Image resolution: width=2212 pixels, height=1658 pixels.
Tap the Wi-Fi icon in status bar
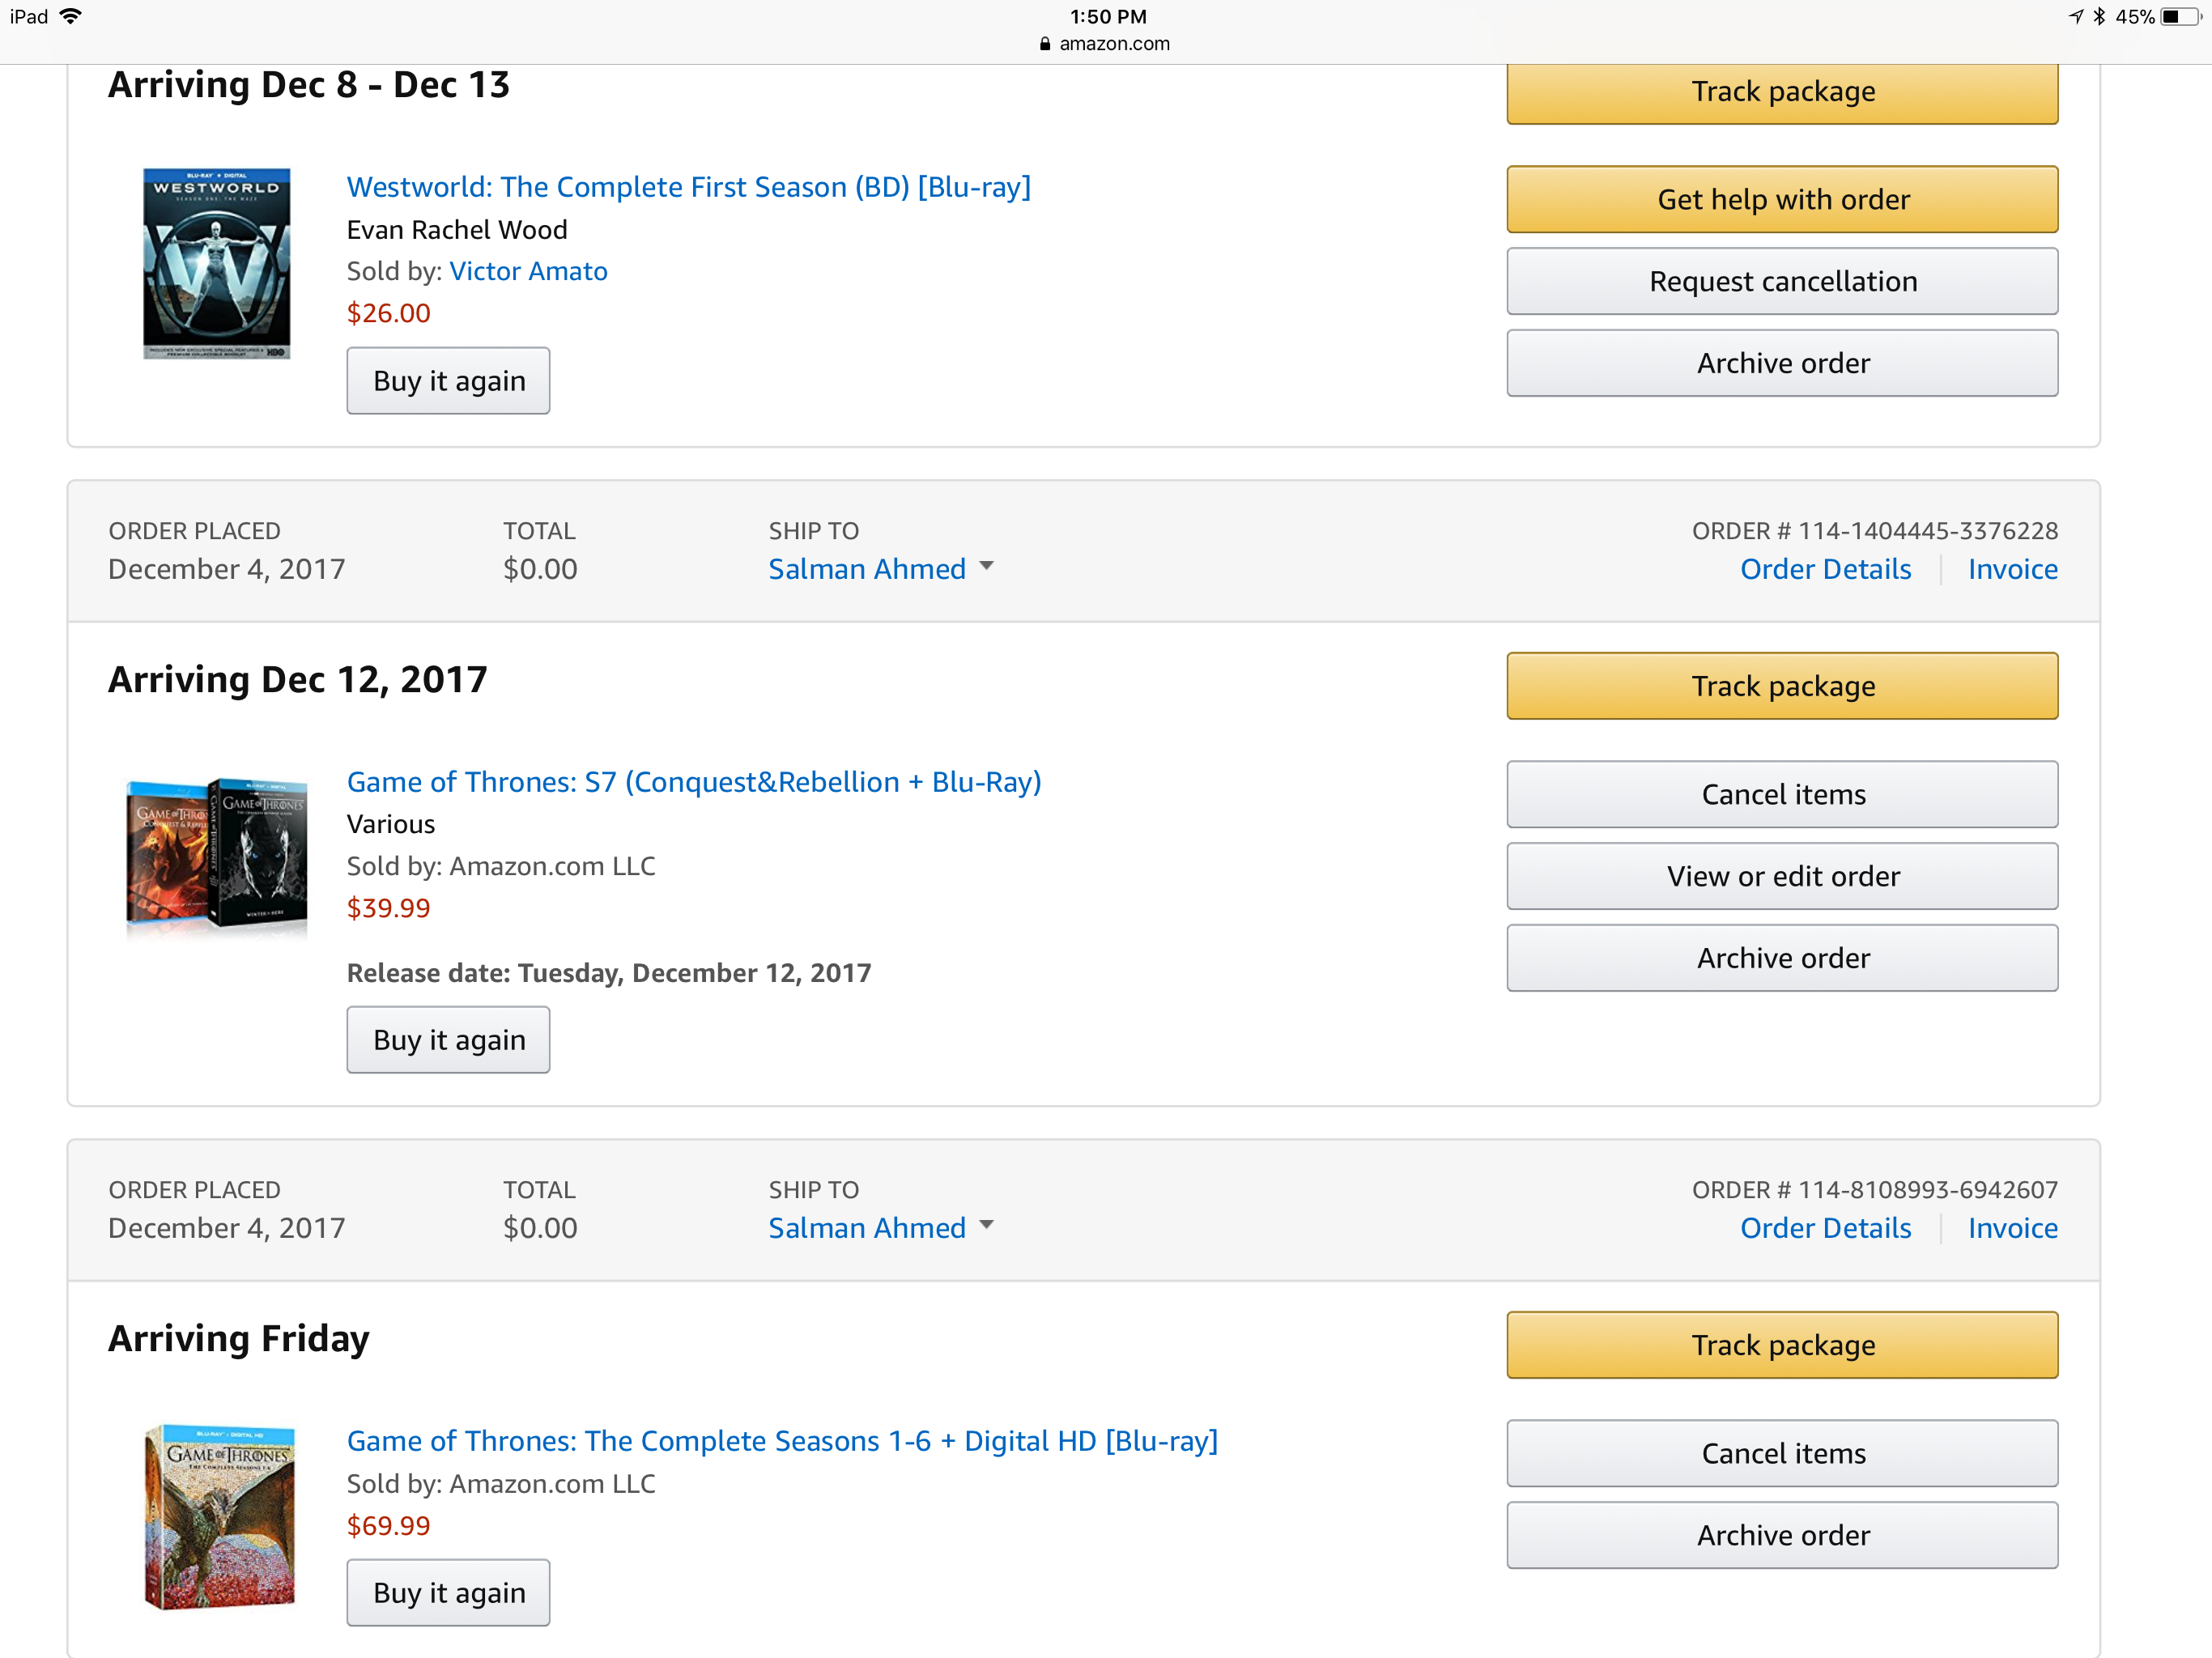click(x=70, y=16)
